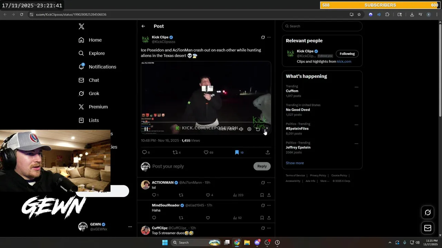Image resolution: width=442 pixels, height=248 pixels.
Task: Open ACTIONMAN profile name in replies
Action: [163, 183]
